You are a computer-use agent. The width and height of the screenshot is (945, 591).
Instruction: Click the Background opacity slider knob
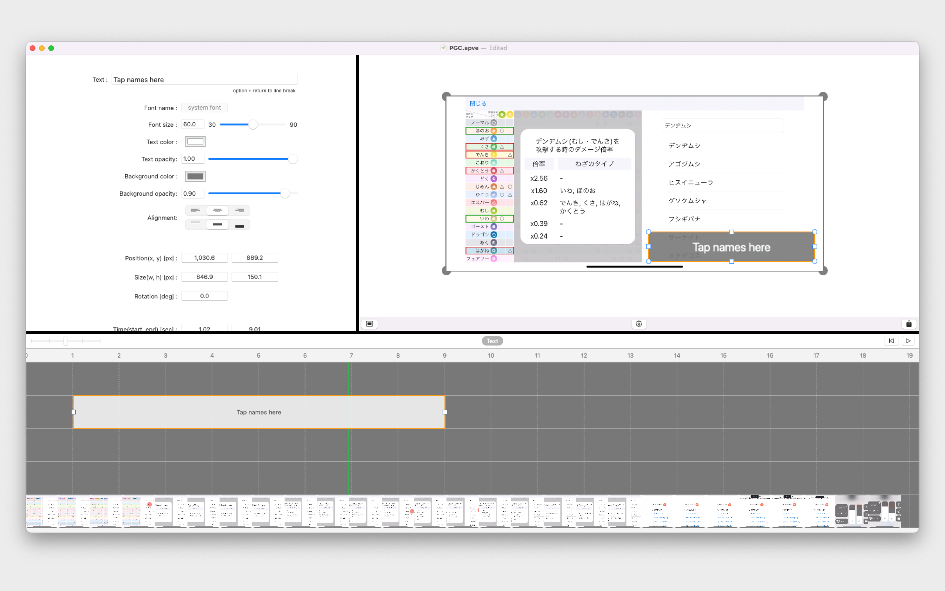point(285,194)
